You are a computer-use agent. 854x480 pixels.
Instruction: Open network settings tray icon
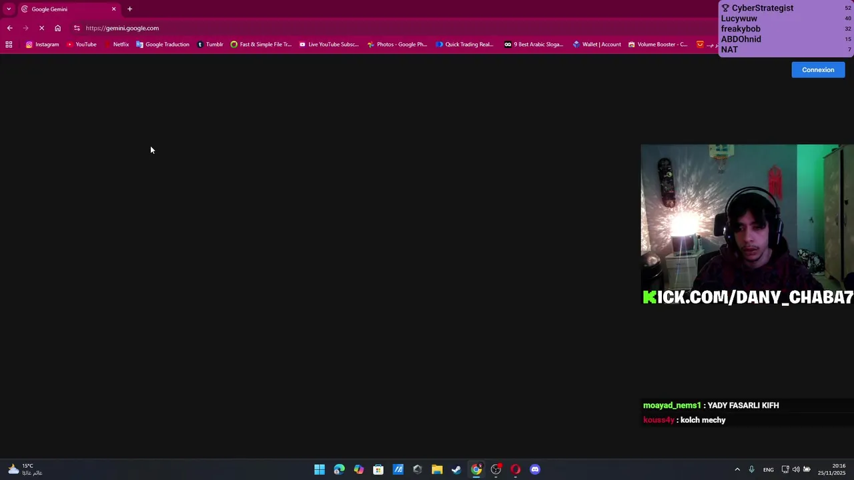coord(785,469)
